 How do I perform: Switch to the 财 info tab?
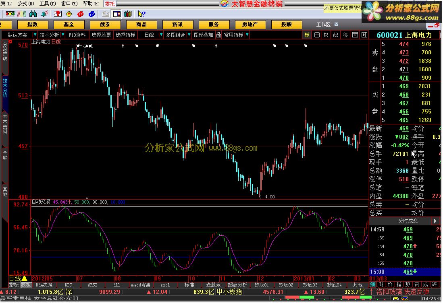pos(381,284)
